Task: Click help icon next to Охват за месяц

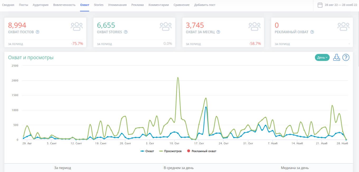Action: pyautogui.click(x=218, y=32)
